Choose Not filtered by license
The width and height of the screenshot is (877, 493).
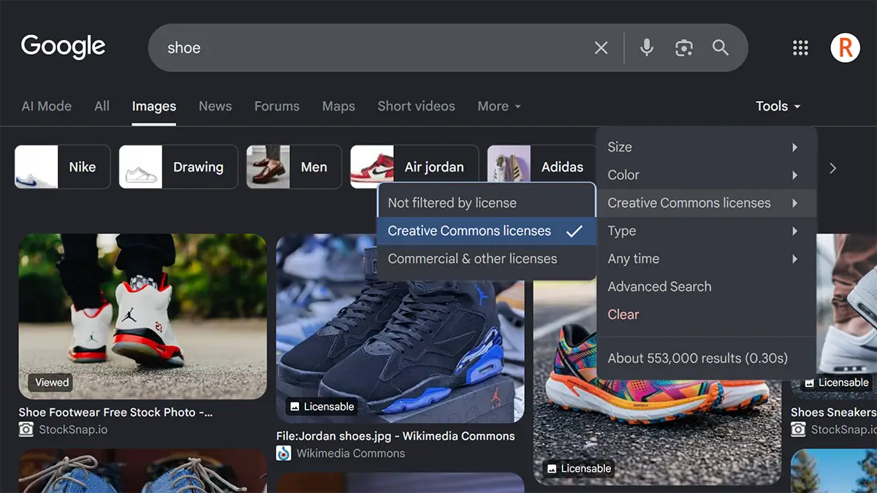[487, 203]
